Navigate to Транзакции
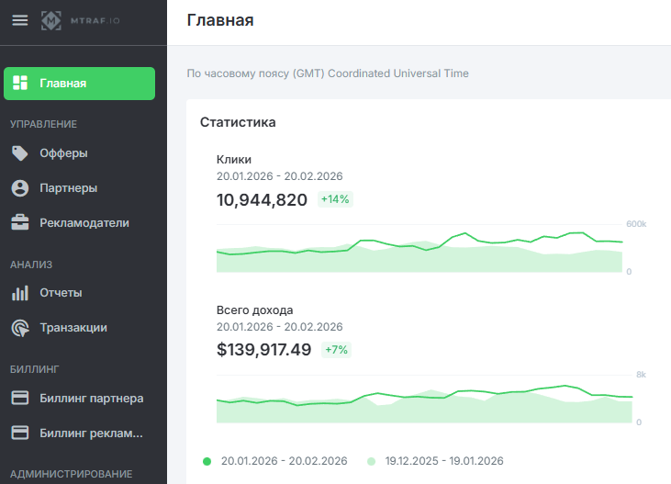 point(73,328)
